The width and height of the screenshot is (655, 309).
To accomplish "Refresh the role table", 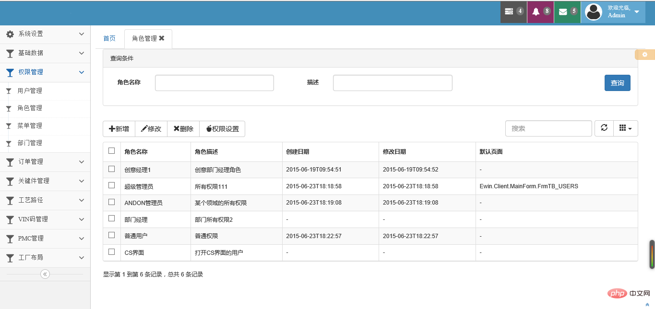I will point(604,128).
